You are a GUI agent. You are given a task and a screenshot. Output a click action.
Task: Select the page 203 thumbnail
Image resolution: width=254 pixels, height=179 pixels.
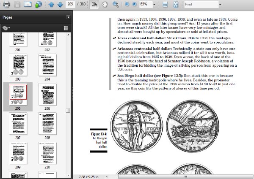tap(18, 65)
